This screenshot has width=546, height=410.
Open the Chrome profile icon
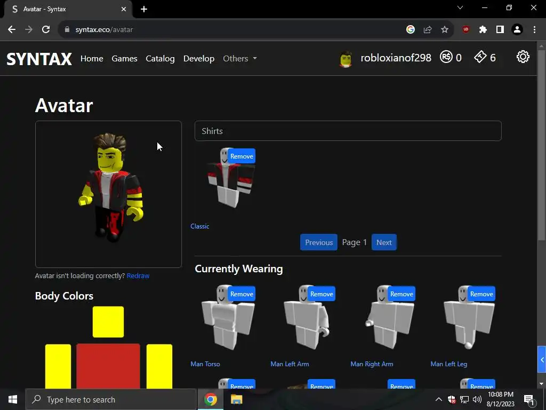coord(517,30)
